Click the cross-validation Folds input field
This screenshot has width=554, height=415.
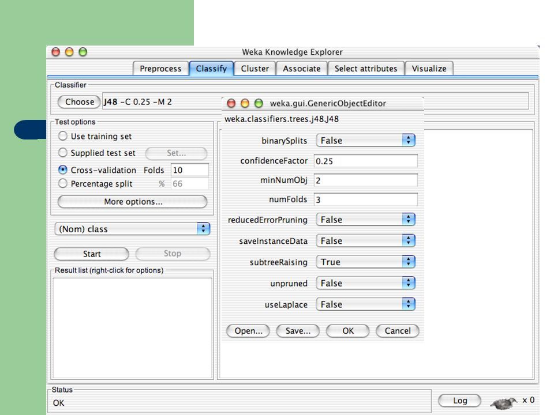(x=190, y=170)
